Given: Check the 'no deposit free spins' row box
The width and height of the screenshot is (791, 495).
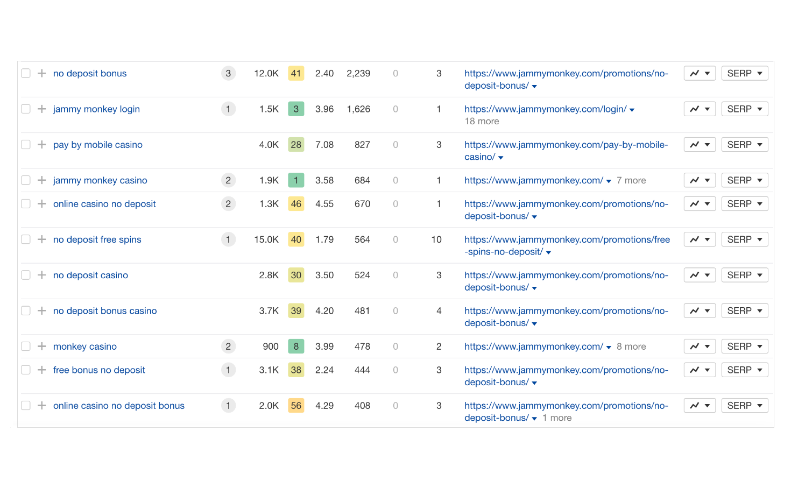Looking at the screenshot, I should click(26, 239).
